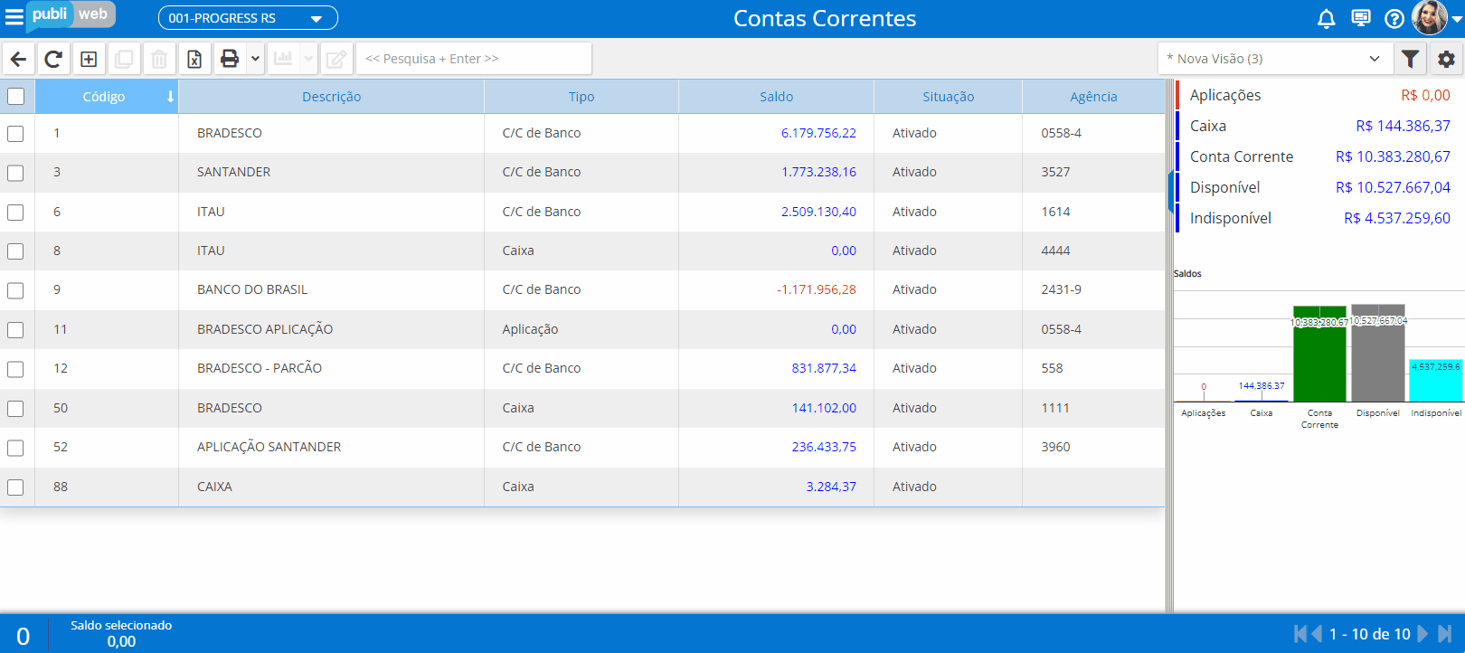Open the notifications bell

click(1327, 18)
